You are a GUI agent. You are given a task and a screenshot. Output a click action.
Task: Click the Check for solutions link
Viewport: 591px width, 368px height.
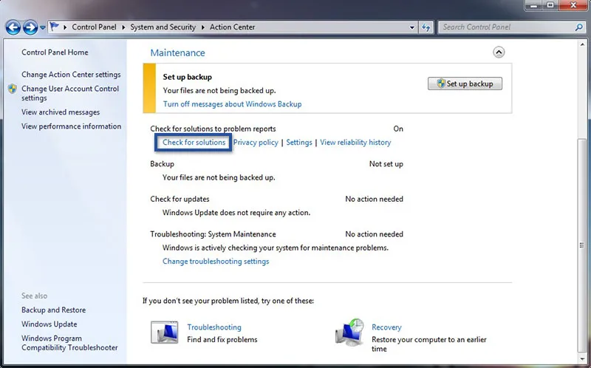tap(194, 142)
